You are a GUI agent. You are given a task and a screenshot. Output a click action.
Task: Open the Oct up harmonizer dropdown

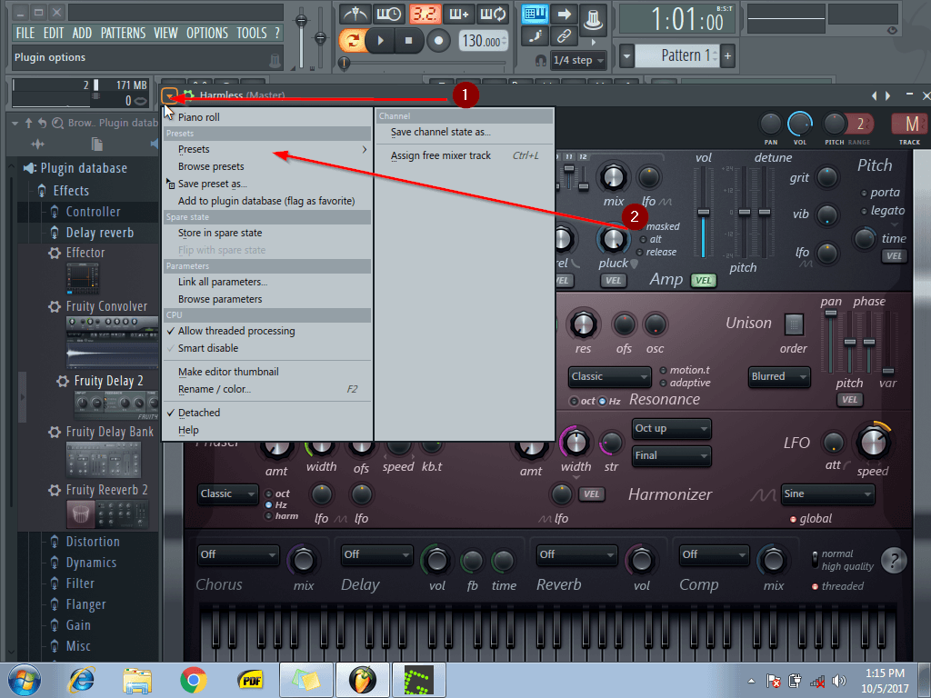[x=672, y=429]
